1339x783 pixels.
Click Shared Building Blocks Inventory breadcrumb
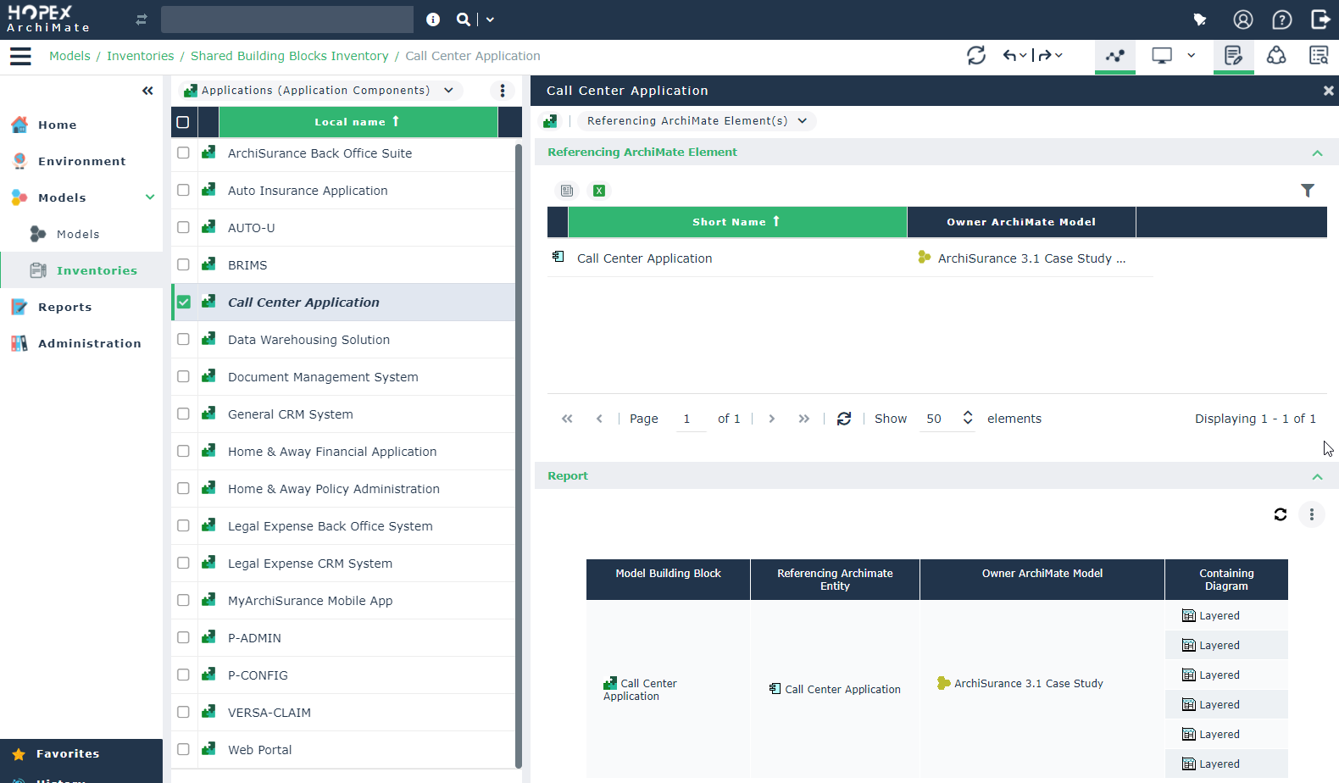click(x=289, y=56)
